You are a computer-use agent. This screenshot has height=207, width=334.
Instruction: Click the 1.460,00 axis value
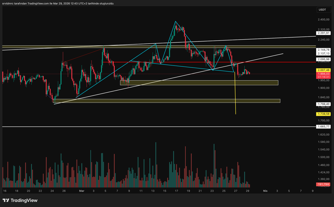pyautogui.click(x=324, y=165)
